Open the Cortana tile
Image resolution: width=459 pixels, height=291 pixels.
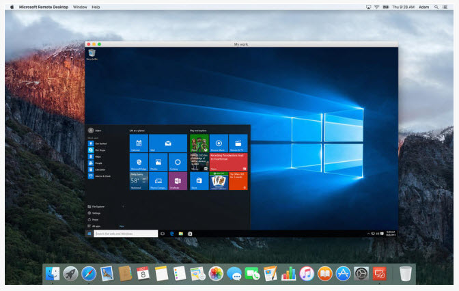tap(178, 162)
